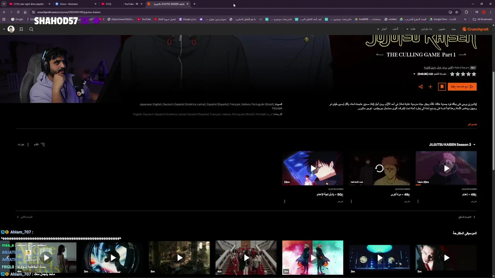The image size is (495, 278).
Task: Expand the أخبار news dropdown
Action: [382, 29]
